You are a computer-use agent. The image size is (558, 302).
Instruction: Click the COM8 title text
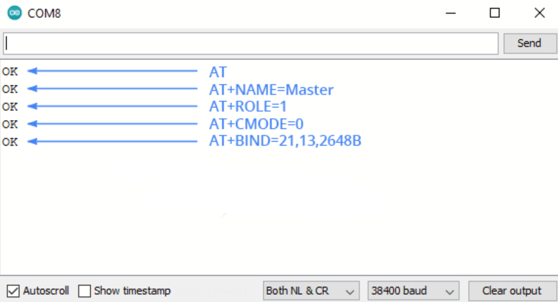pyautogui.click(x=44, y=13)
